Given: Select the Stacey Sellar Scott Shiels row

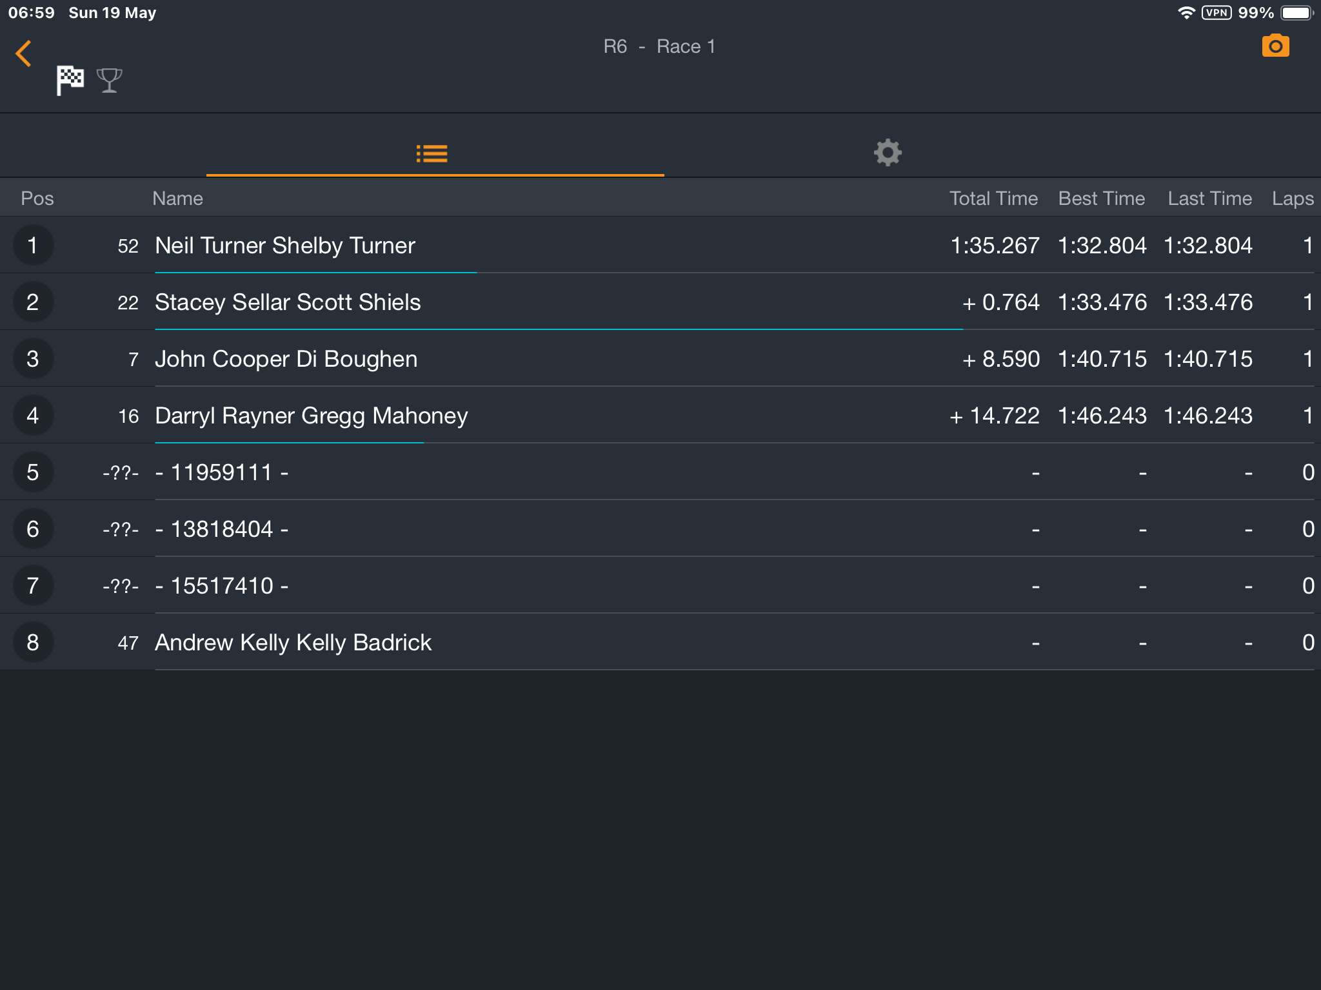Looking at the screenshot, I should (x=660, y=302).
